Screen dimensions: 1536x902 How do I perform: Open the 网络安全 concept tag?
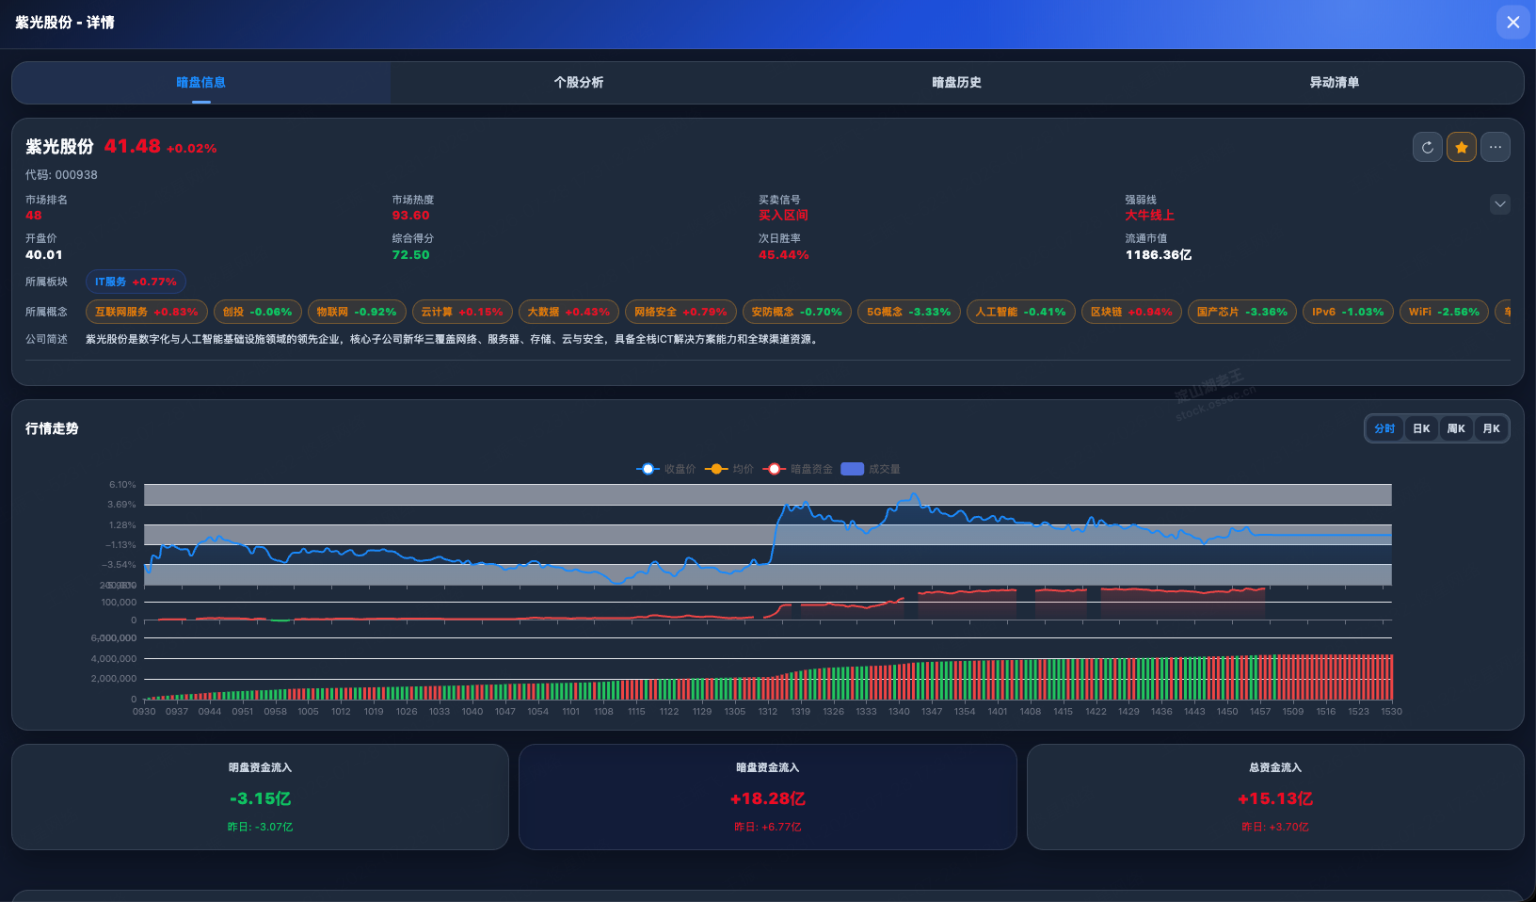click(x=680, y=312)
